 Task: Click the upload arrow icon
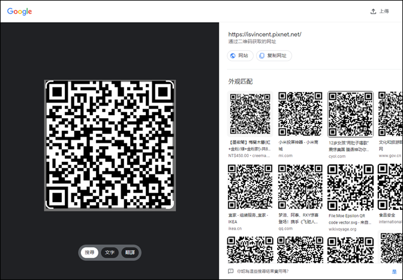[x=373, y=11]
